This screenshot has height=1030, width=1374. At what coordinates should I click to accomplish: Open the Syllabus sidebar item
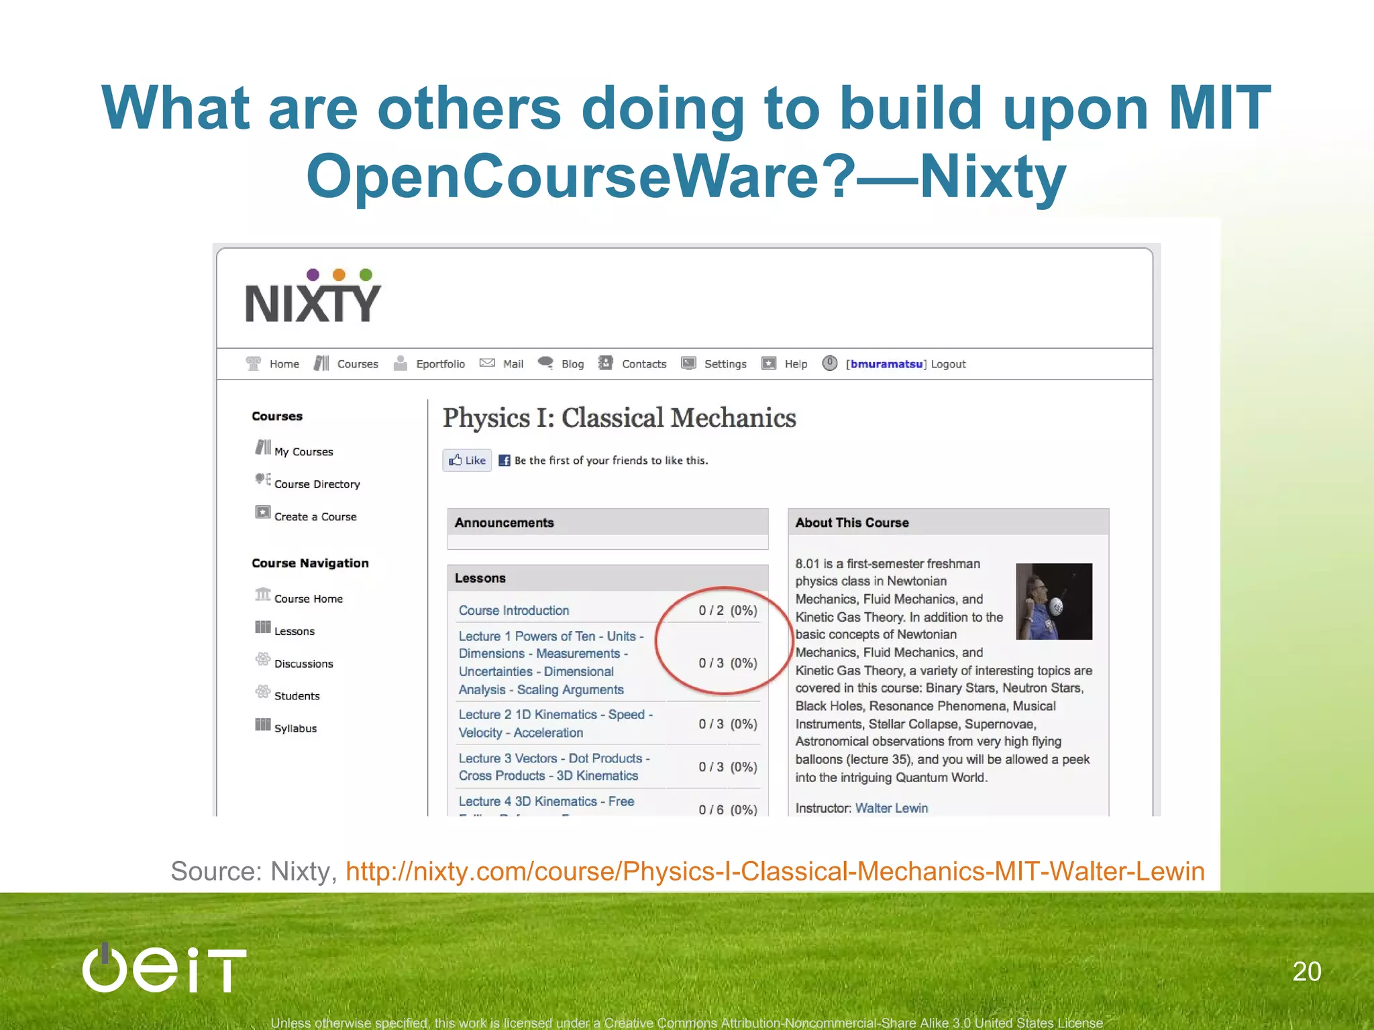click(x=295, y=728)
